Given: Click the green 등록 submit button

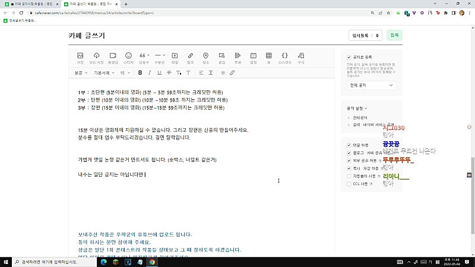Looking at the screenshot, I should tap(394, 36).
